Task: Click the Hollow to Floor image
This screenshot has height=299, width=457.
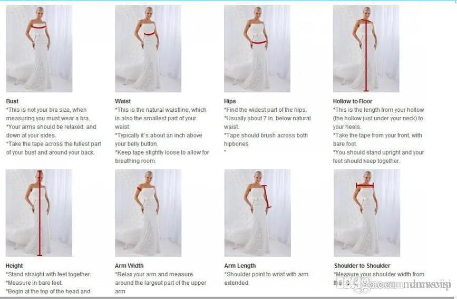Action: [x=366, y=49]
